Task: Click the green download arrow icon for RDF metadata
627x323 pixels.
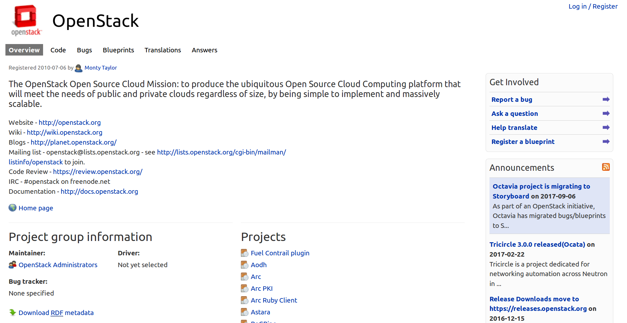Action: [x=12, y=312]
